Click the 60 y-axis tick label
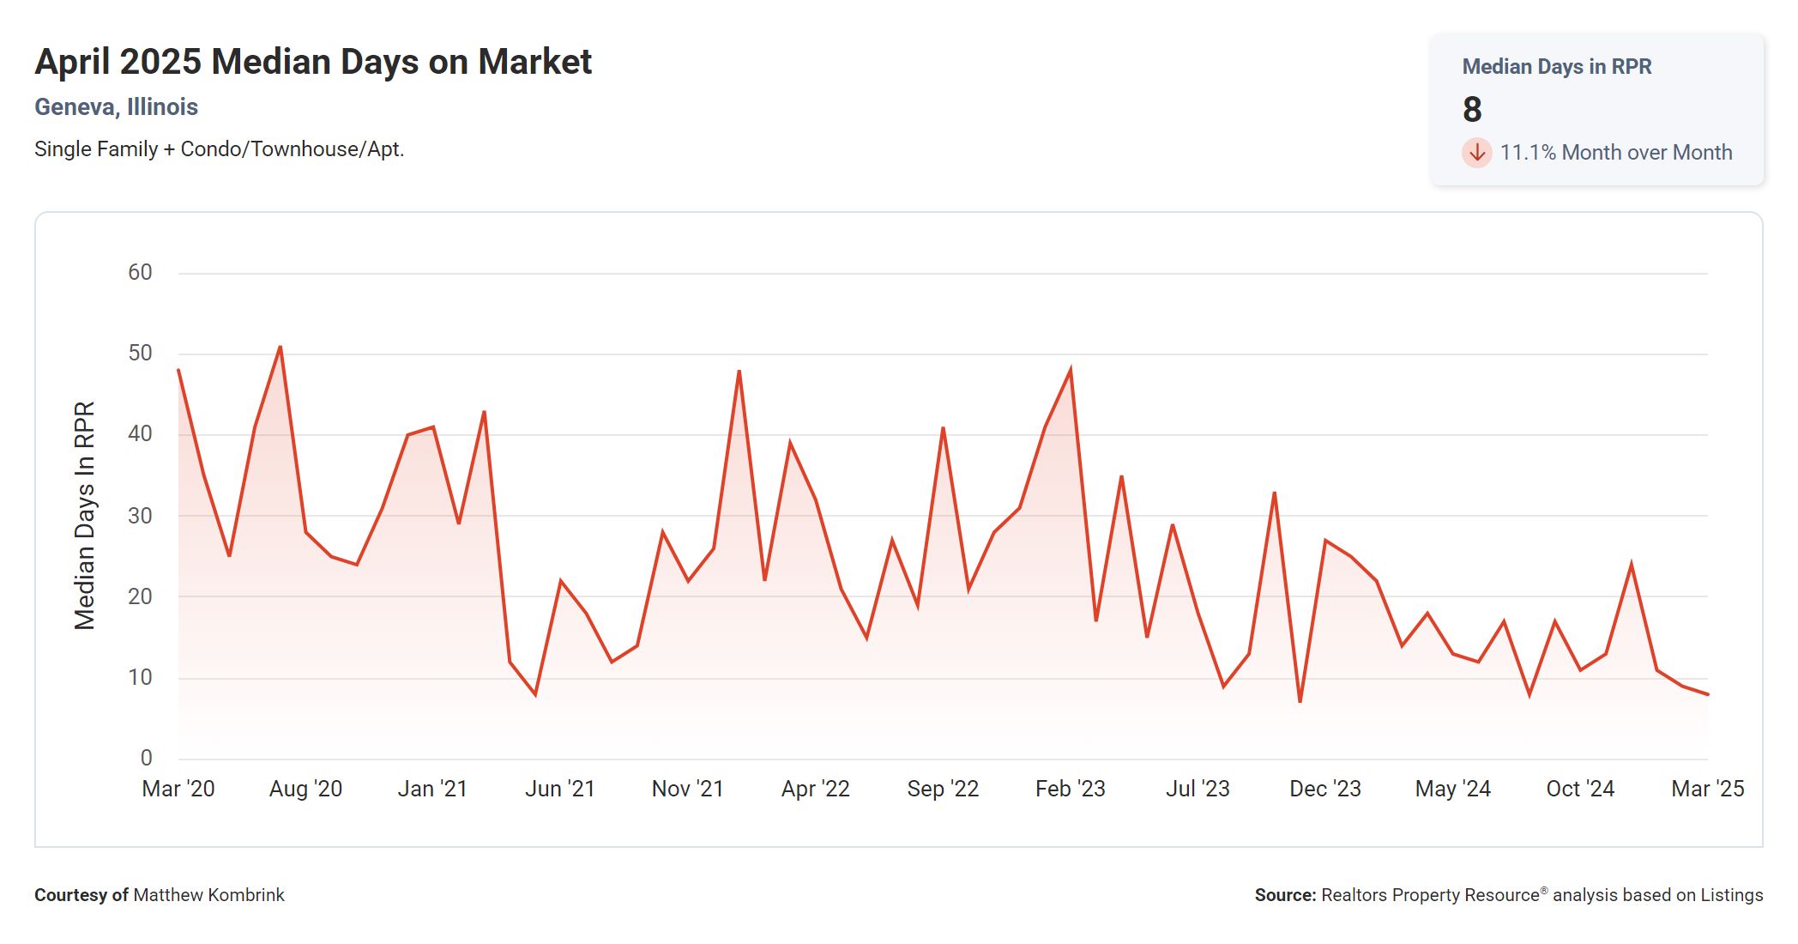Viewport: 1798px width, 944px height. pyautogui.click(x=140, y=273)
